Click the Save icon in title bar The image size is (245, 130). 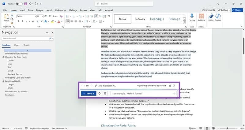(26, 4)
